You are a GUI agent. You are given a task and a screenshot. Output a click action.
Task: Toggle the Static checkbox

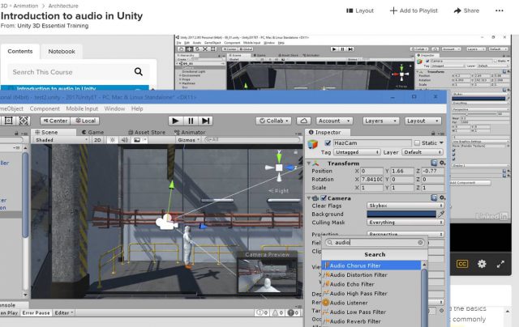click(x=417, y=143)
